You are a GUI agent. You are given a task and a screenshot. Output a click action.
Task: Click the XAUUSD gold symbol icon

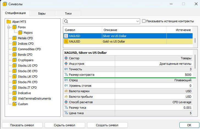click(66, 41)
